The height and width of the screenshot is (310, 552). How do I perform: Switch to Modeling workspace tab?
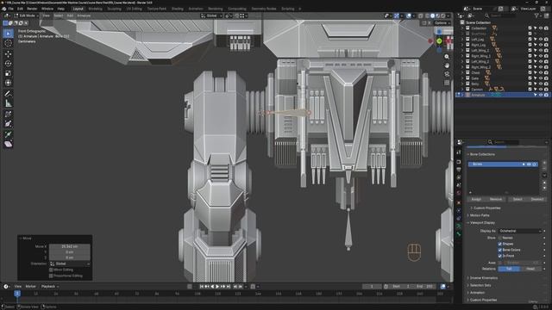[95, 9]
